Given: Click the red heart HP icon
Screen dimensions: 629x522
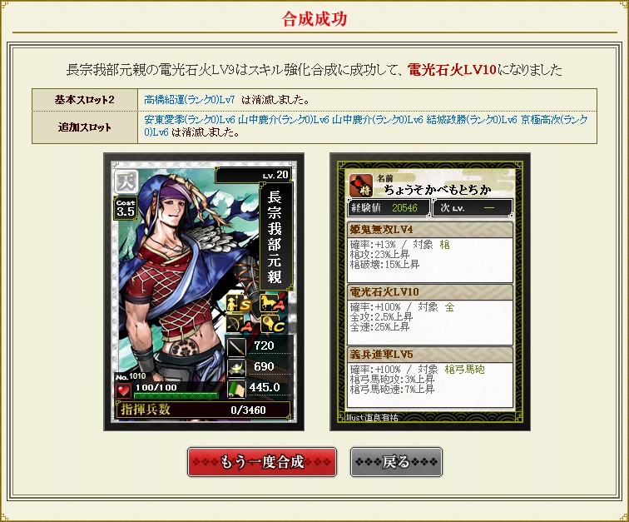Looking at the screenshot, I should [123, 391].
